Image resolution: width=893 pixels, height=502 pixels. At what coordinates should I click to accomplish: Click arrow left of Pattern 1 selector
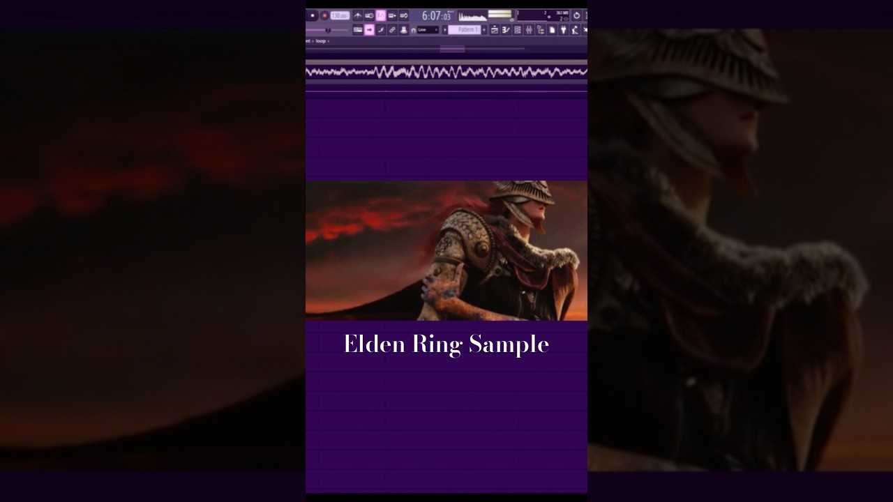coord(444,30)
